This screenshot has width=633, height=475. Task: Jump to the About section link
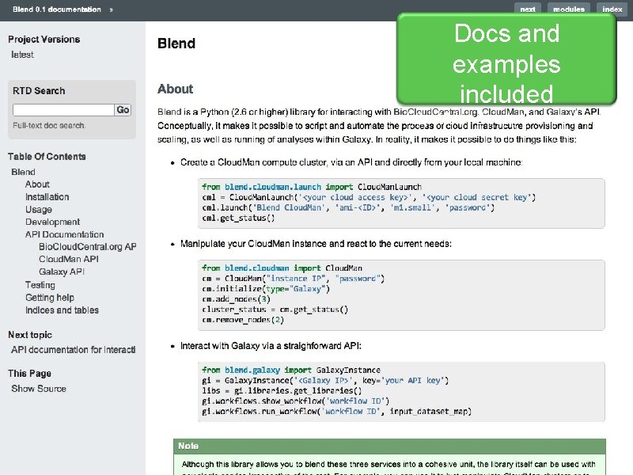pos(37,184)
